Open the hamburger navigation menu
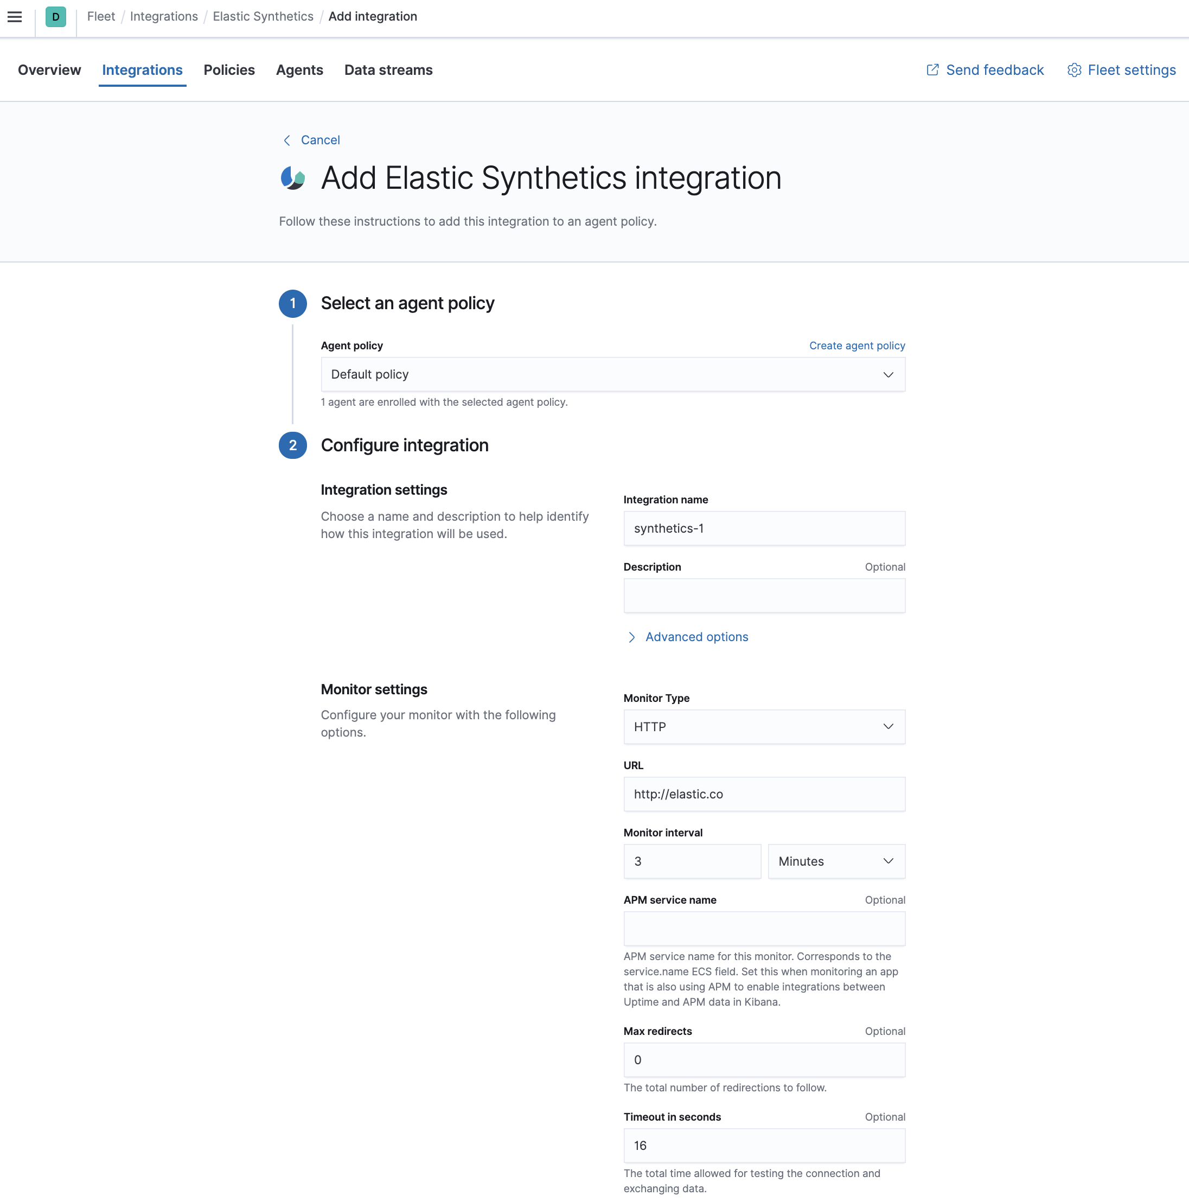This screenshot has height=1202, width=1189. pyautogui.click(x=14, y=17)
